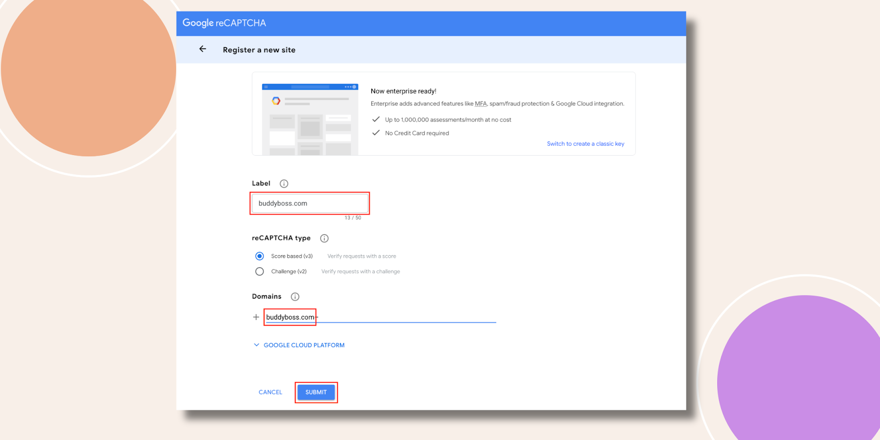Click the plus icon to add domain

click(256, 317)
